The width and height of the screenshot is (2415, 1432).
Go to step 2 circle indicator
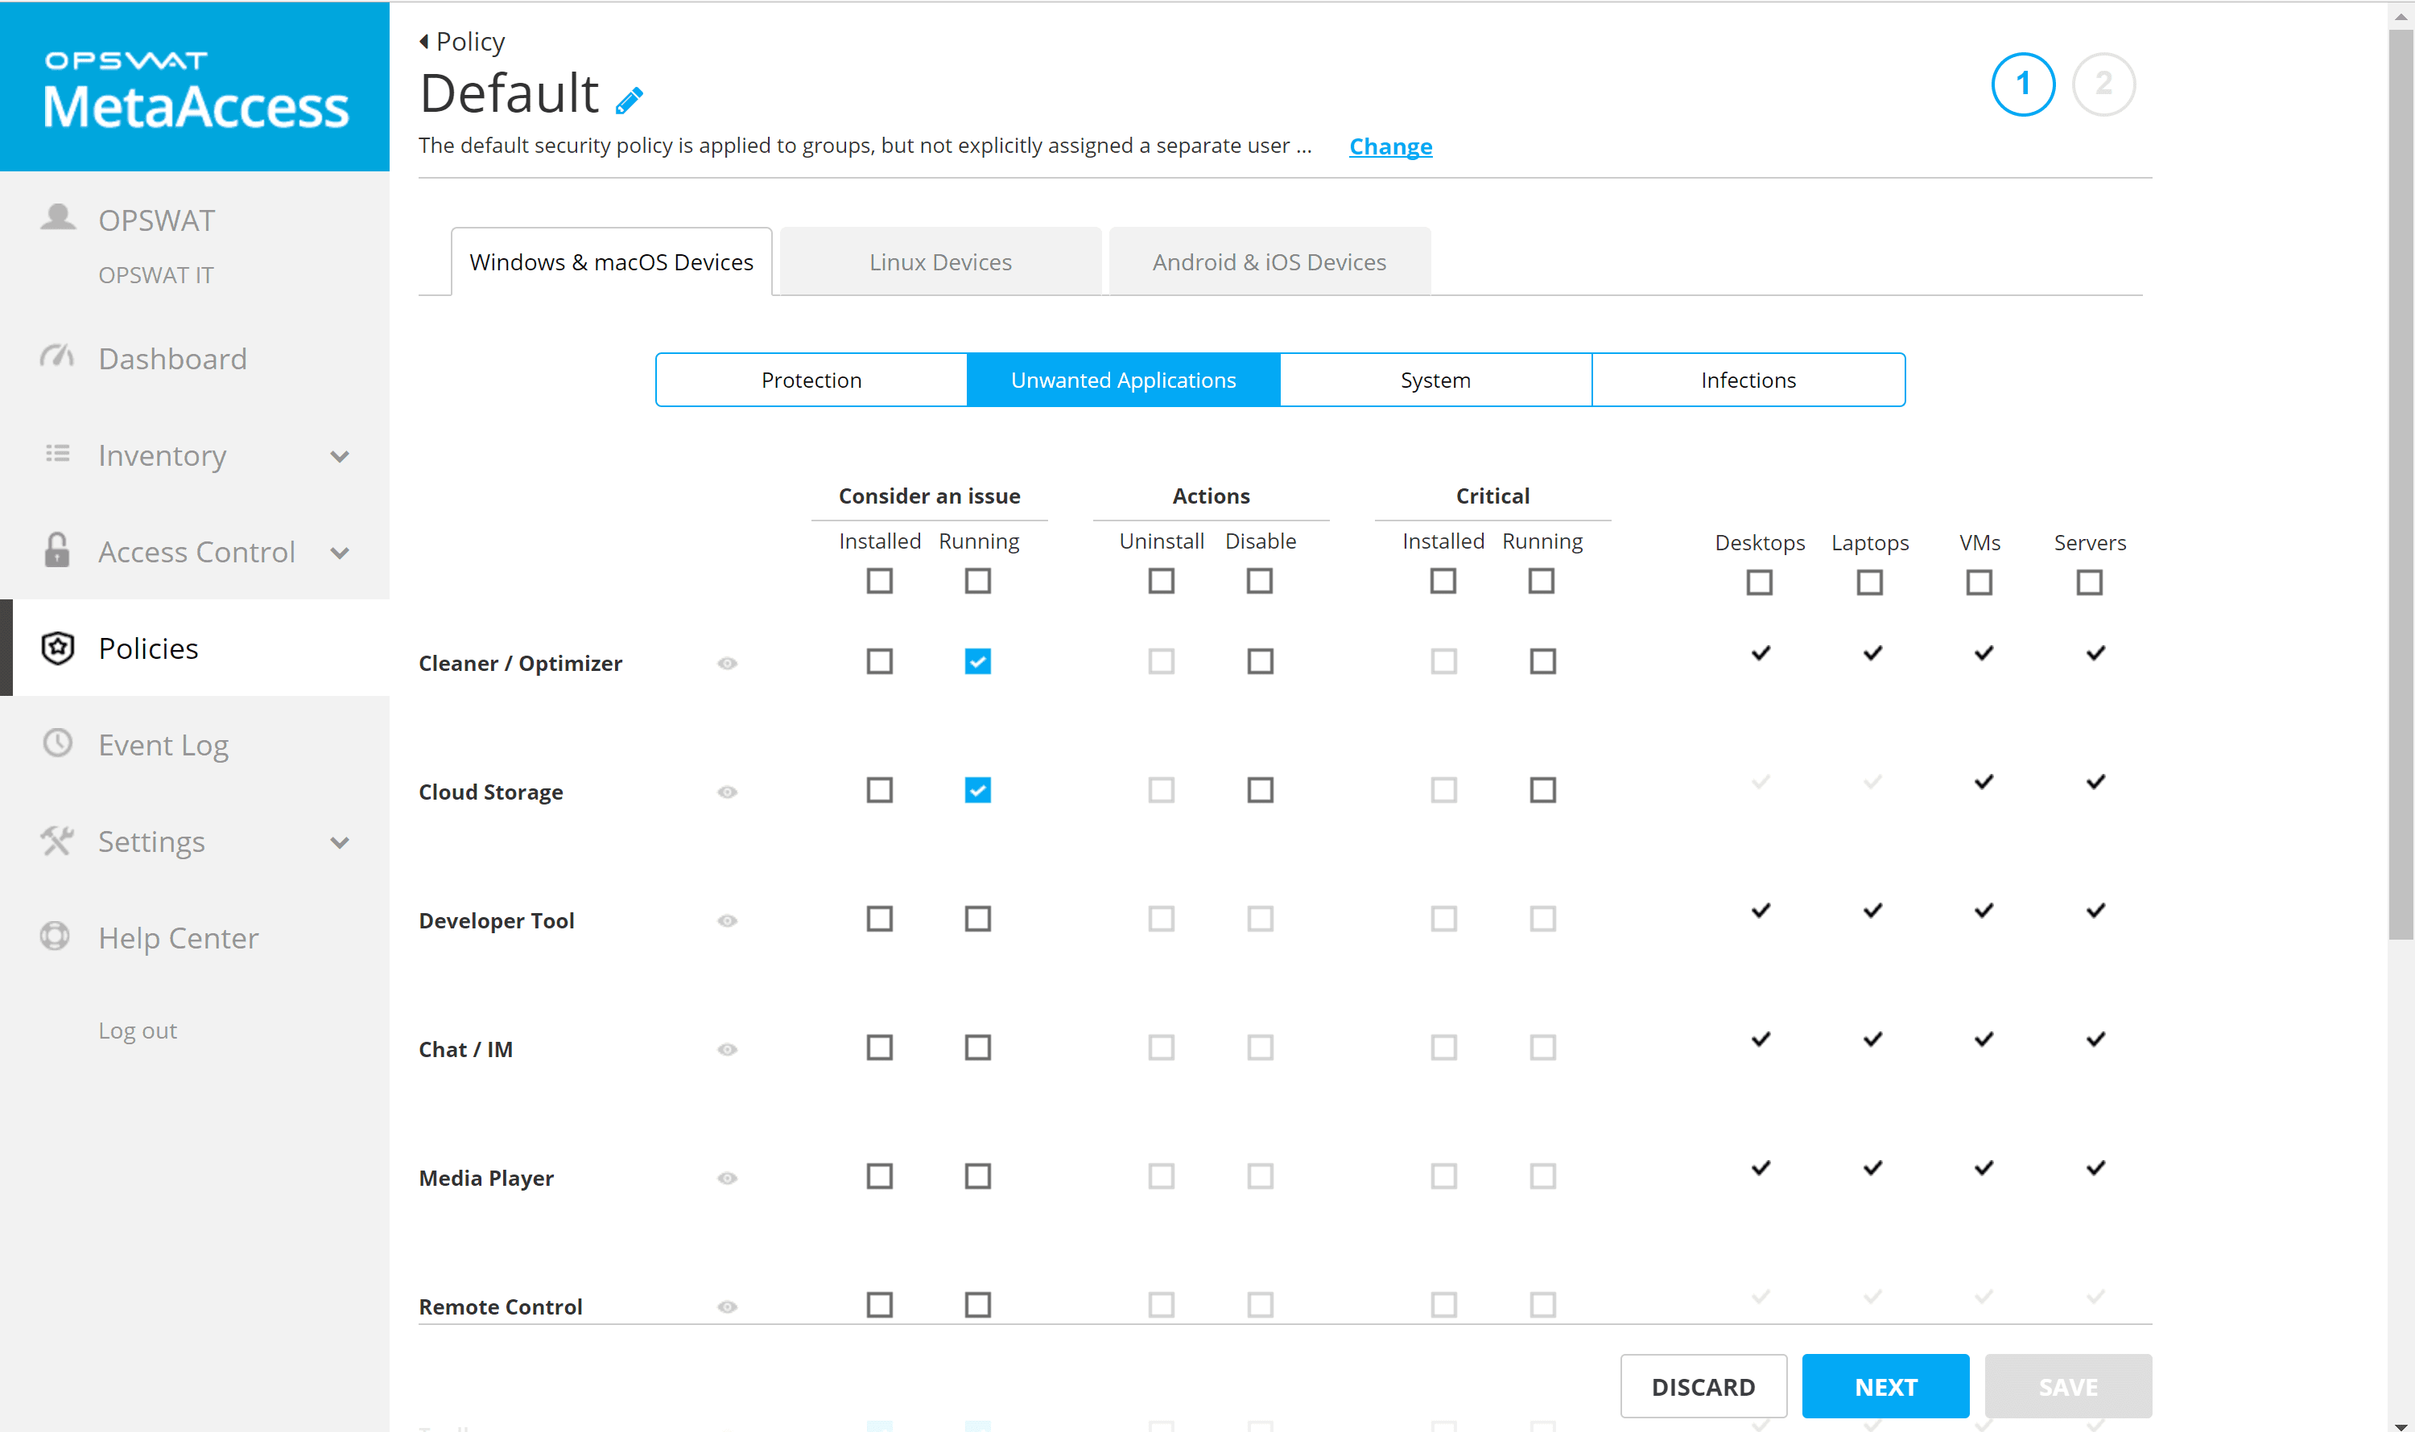tap(2104, 84)
